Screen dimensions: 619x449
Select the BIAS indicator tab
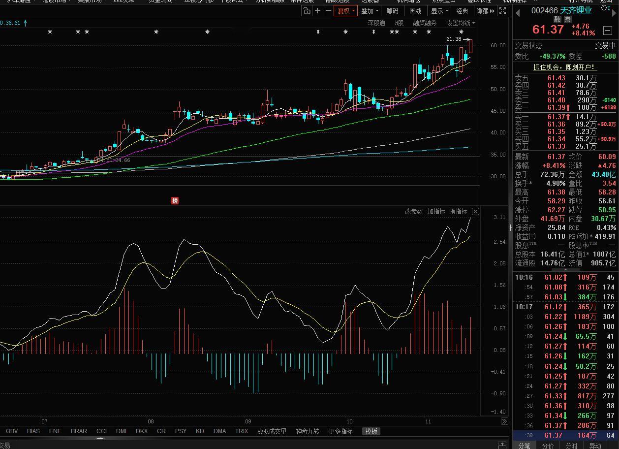(33, 431)
